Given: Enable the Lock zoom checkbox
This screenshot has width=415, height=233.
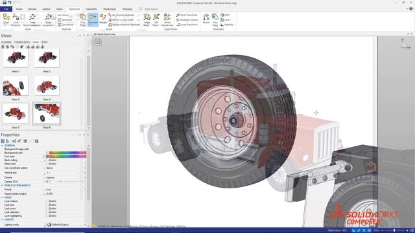Looking at the screenshot, I should point(47,208).
